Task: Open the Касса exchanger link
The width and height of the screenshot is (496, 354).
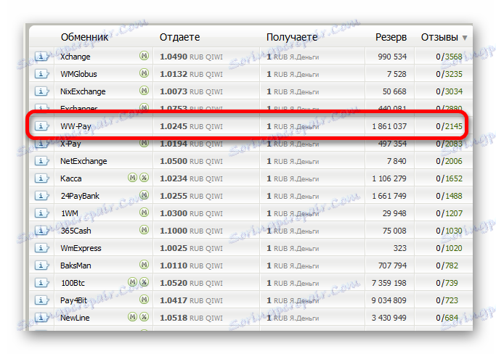Action: pos(71,178)
